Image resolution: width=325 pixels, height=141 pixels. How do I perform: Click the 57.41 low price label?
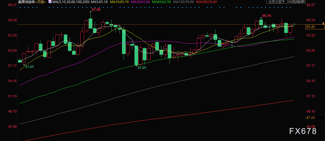point(29,67)
